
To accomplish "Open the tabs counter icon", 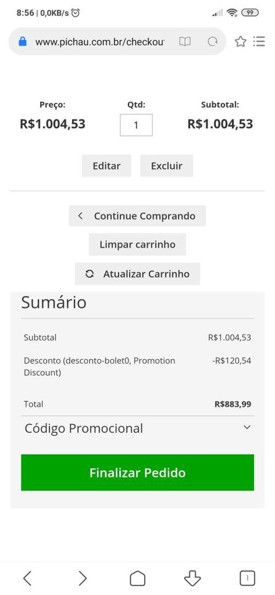I will click(248, 579).
